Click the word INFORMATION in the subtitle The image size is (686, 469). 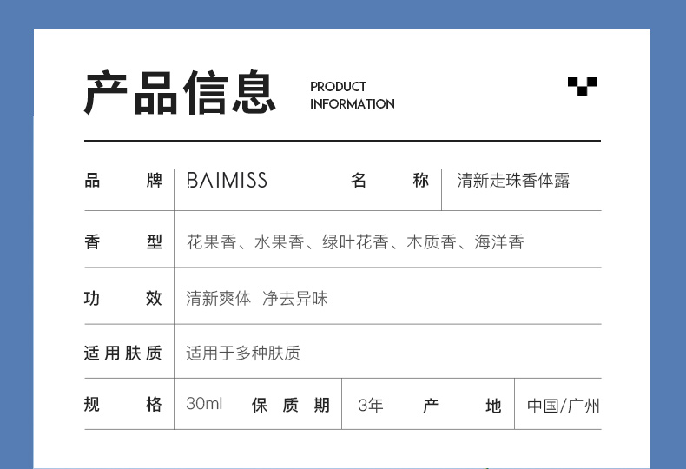coord(352,104)
